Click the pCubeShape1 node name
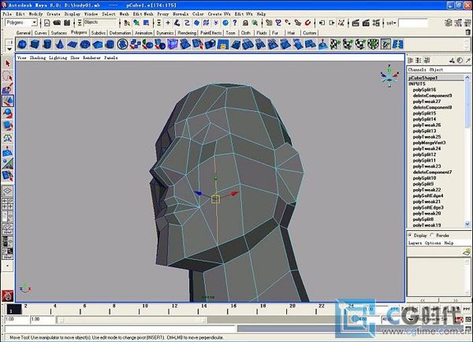 423,78
